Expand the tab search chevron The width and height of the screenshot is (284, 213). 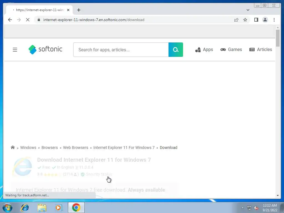(248, 10)
